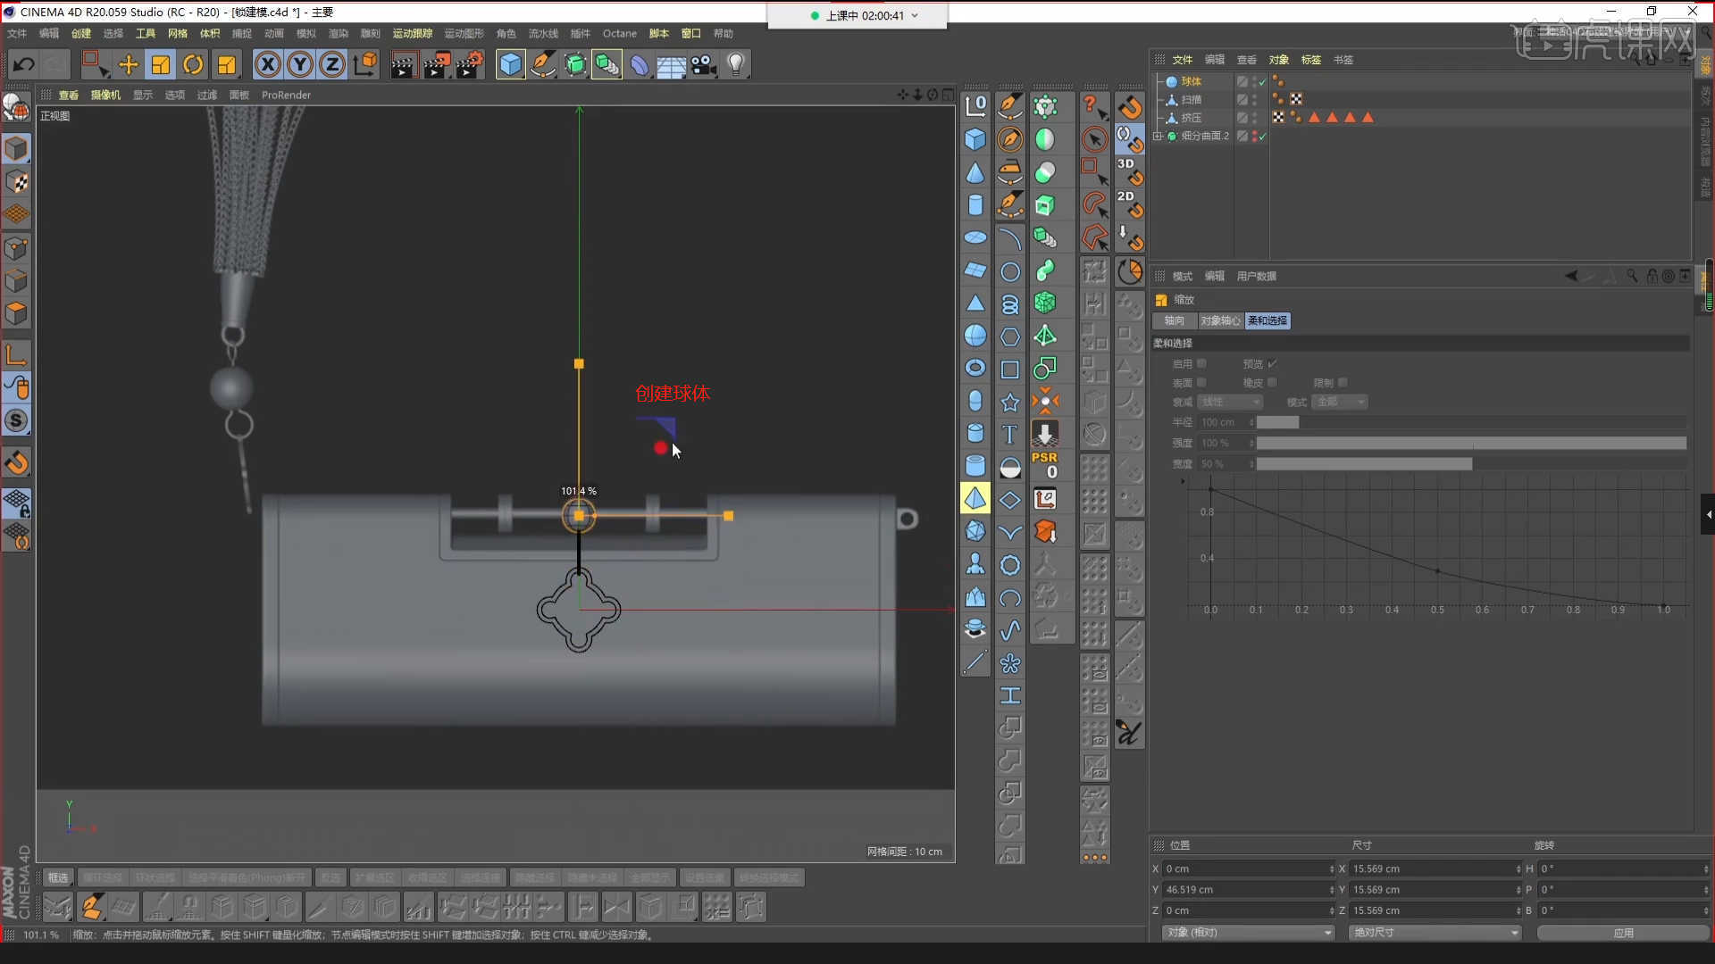1715x964 pixels.
Task: Select the Rotate tool icon
Action: 193,64
